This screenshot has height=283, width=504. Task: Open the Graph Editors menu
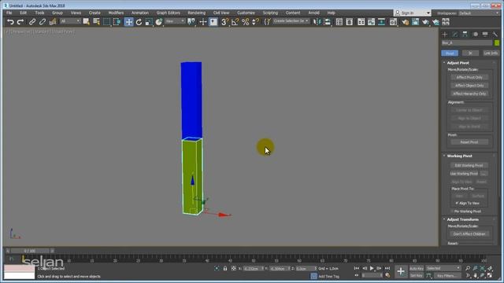(x=168, y=13)
